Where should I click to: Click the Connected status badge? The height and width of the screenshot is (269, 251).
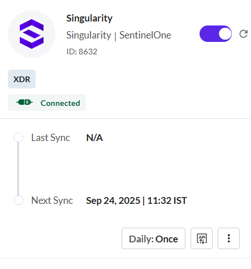pyautogui.click(x=47, y=103)
